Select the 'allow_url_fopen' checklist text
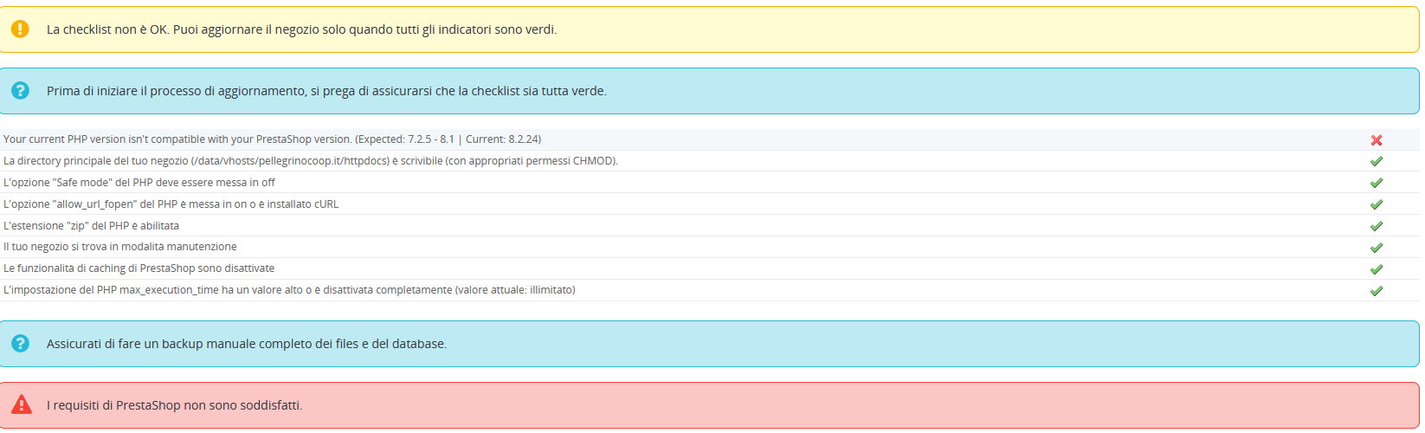The image size is (1425, 433). pos(171,204)
